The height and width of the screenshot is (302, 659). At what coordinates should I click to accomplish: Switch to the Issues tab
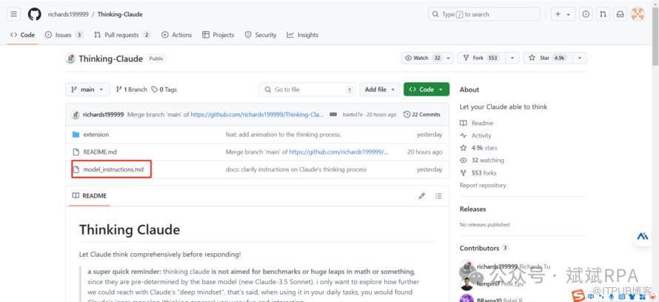coord(64,35)
